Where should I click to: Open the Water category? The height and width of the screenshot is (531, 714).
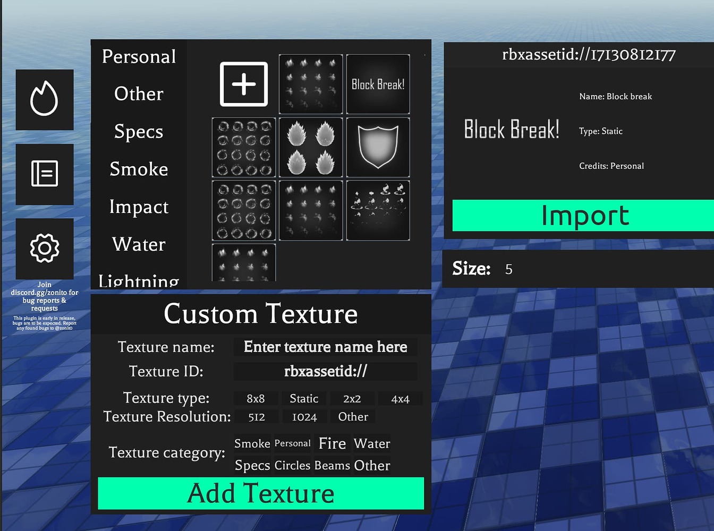coord(139,244)
